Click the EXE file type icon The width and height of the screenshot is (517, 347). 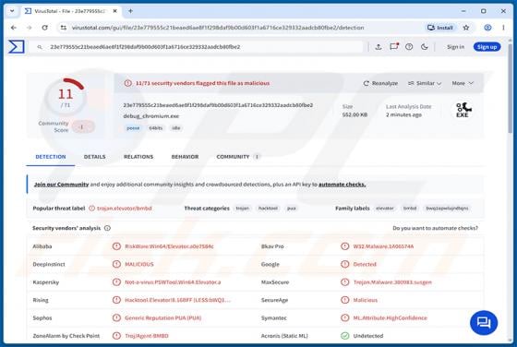click(x=463, y=110)
